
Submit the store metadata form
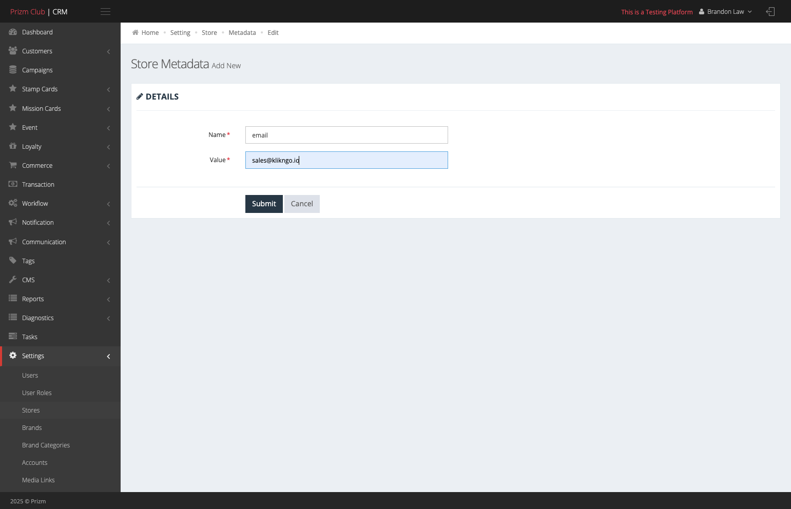[x=264, y=204]
